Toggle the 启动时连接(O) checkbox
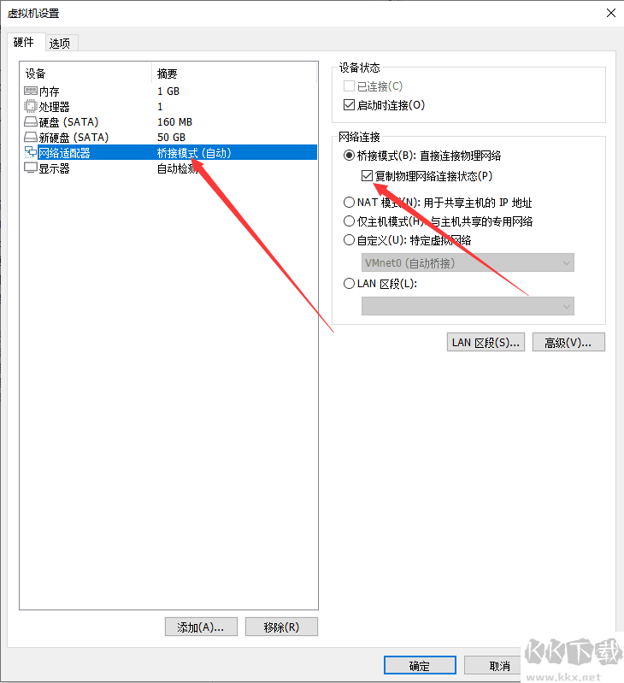This screenshot has height=683, width=624. click(349, 105)
